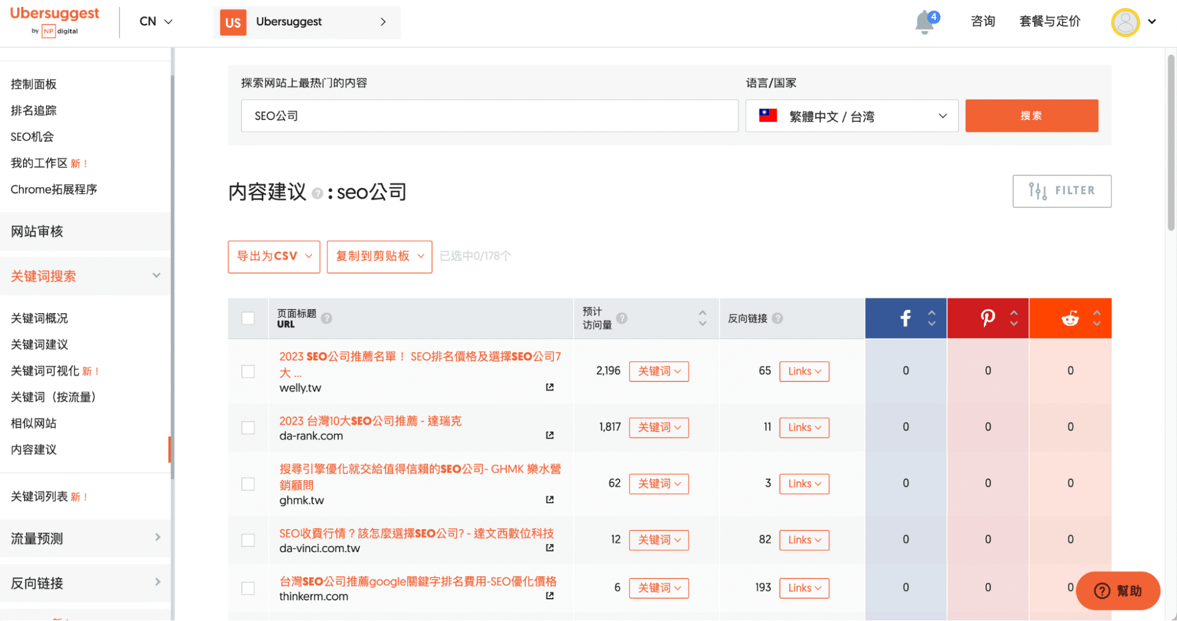Screen dimensions: 1177x621
Task: Click the orange 搜索 button
Action: 1031,116
